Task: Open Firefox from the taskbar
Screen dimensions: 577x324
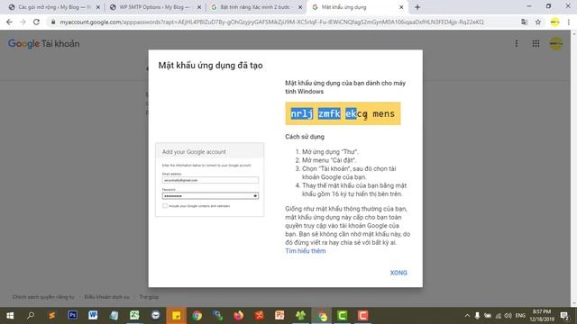Action: tap(238, 316)
